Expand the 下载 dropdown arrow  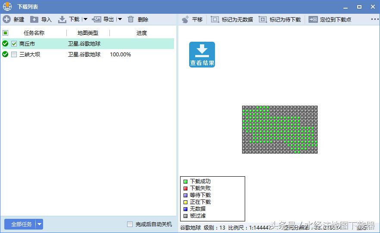point(85,19)
